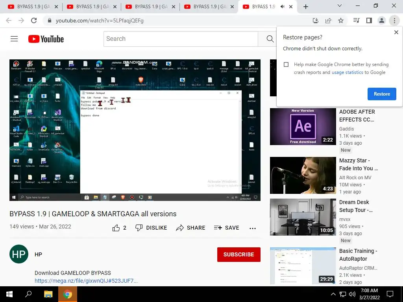This screenshot has height=302, width=403.
Task: Open the mega.nz download link
Action: (x=86, y=281)
